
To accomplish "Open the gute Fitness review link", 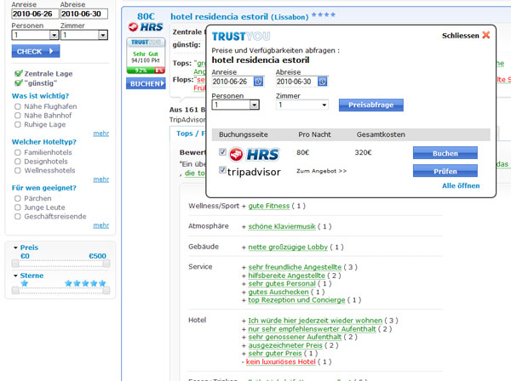I will pos(269,206).
